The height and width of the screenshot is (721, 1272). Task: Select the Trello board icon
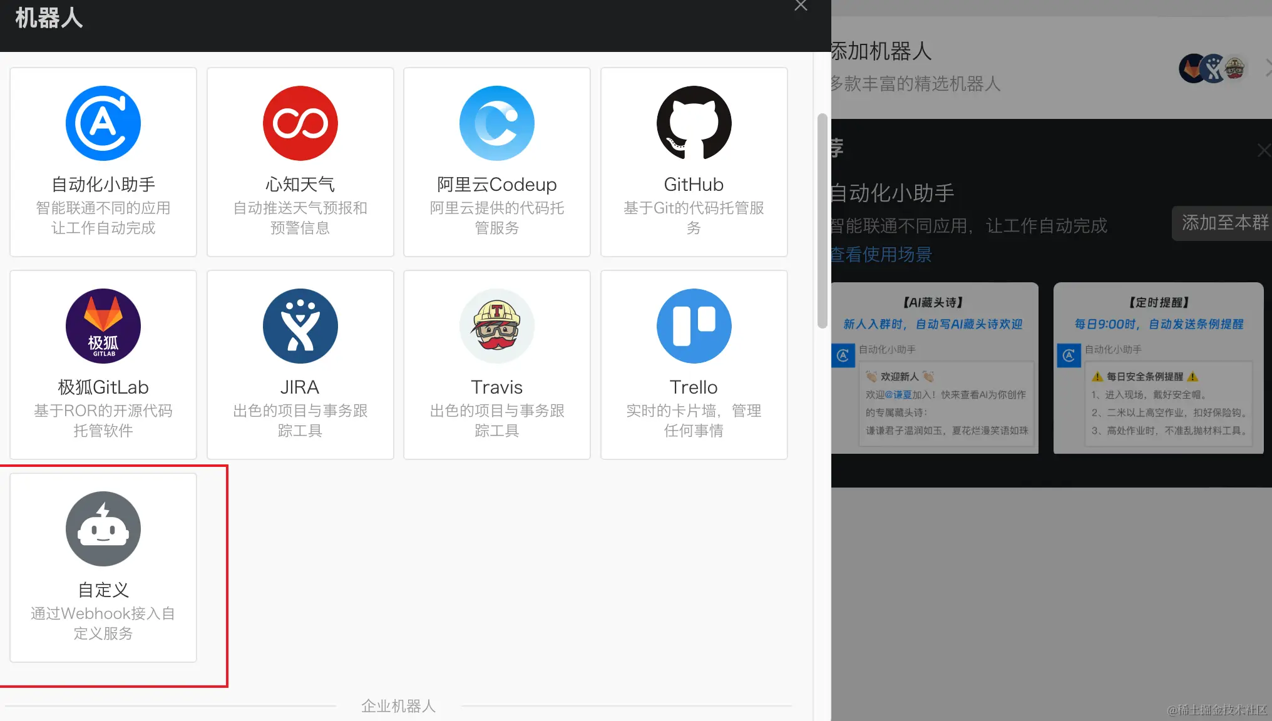point(694,326)
